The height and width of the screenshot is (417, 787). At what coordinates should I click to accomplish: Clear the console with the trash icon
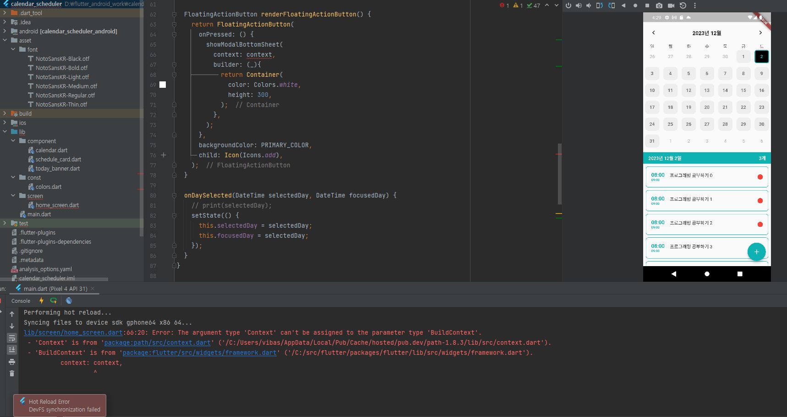point(12,374)
